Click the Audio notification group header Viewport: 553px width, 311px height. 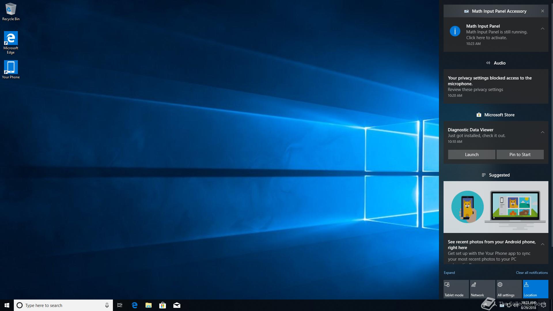point(496,63)
